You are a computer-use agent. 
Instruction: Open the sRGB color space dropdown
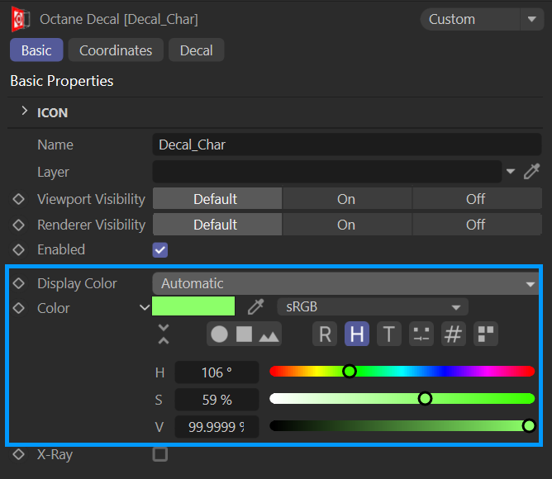pos(372,307)
